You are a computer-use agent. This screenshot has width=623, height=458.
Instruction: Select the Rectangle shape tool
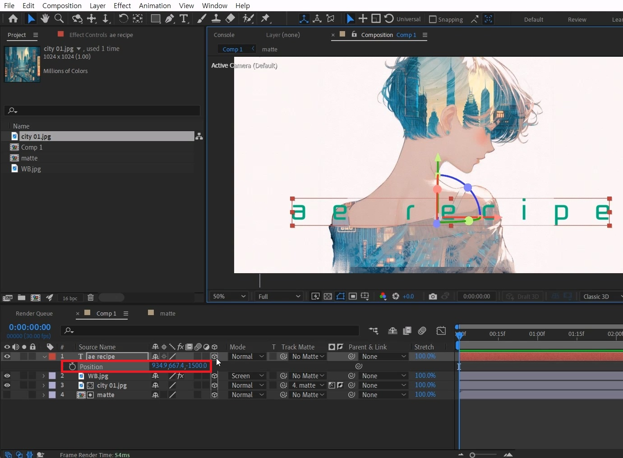click(x=155, y=18)
